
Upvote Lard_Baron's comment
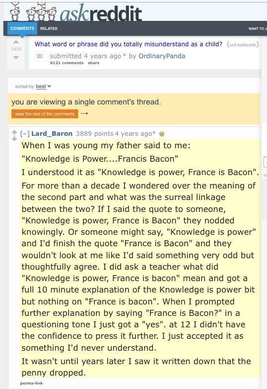tap(14, 132)
